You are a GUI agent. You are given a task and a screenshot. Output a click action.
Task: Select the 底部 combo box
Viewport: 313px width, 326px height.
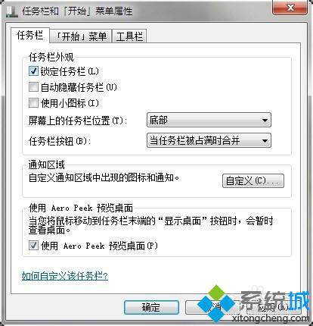209,121
